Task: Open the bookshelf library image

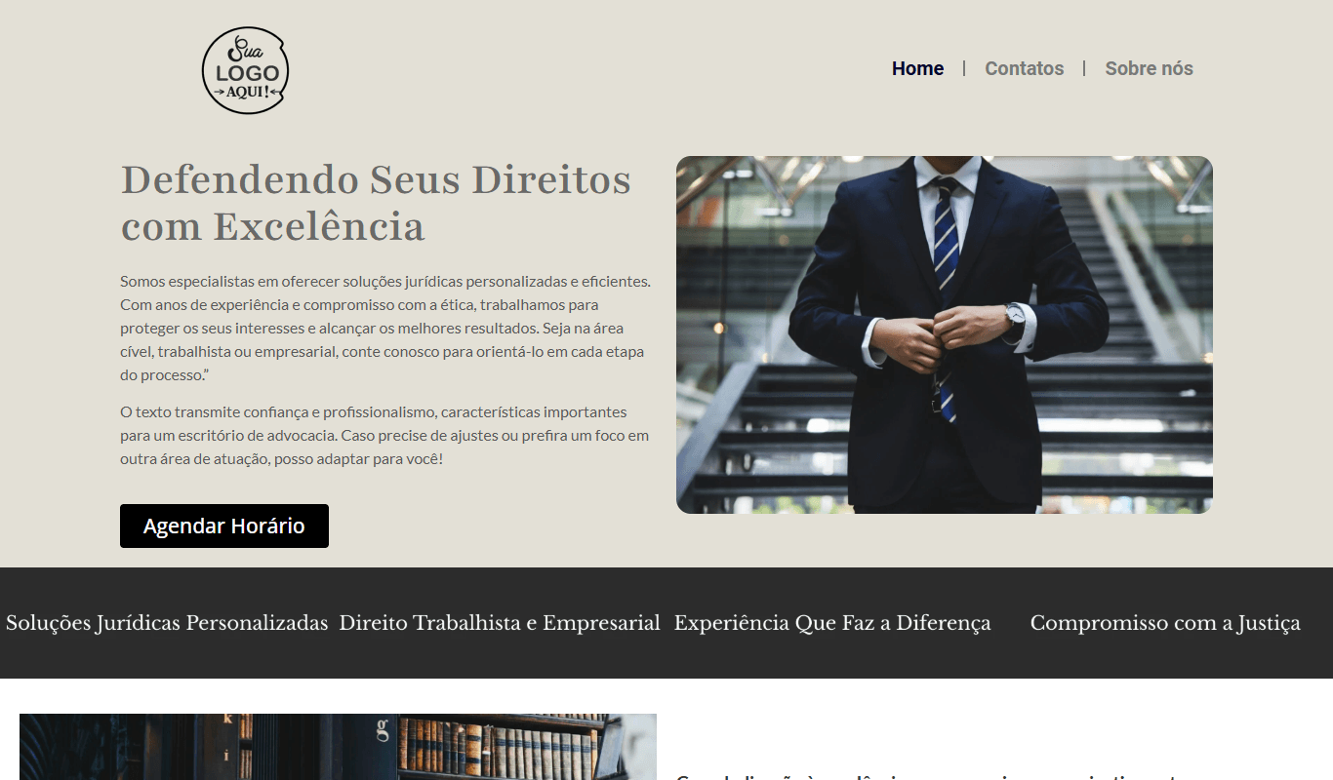Action: [x=338, y=747]
